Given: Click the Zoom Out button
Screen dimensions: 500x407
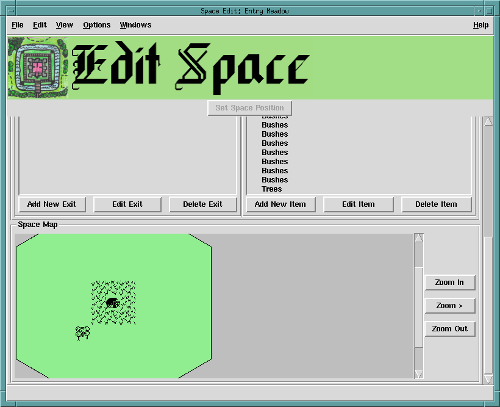Looking at the screenshot, I should [x=449, y=329].
